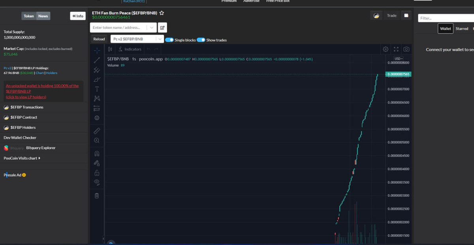
Task: Open the USD currency dropdown on price axis
Action: click(399, 59)
